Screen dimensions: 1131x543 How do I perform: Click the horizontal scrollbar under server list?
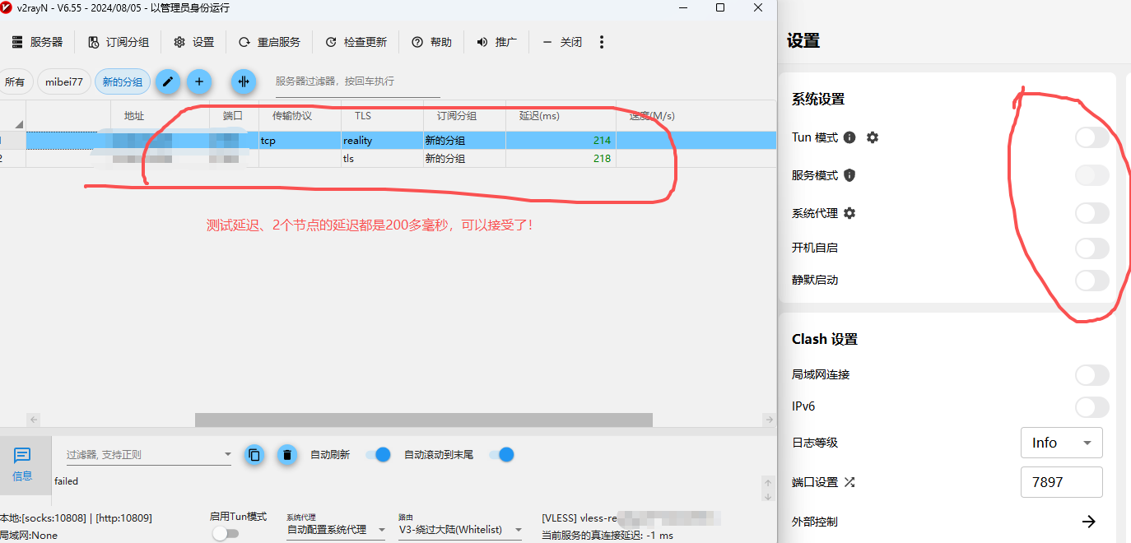(x=423, y=420)
